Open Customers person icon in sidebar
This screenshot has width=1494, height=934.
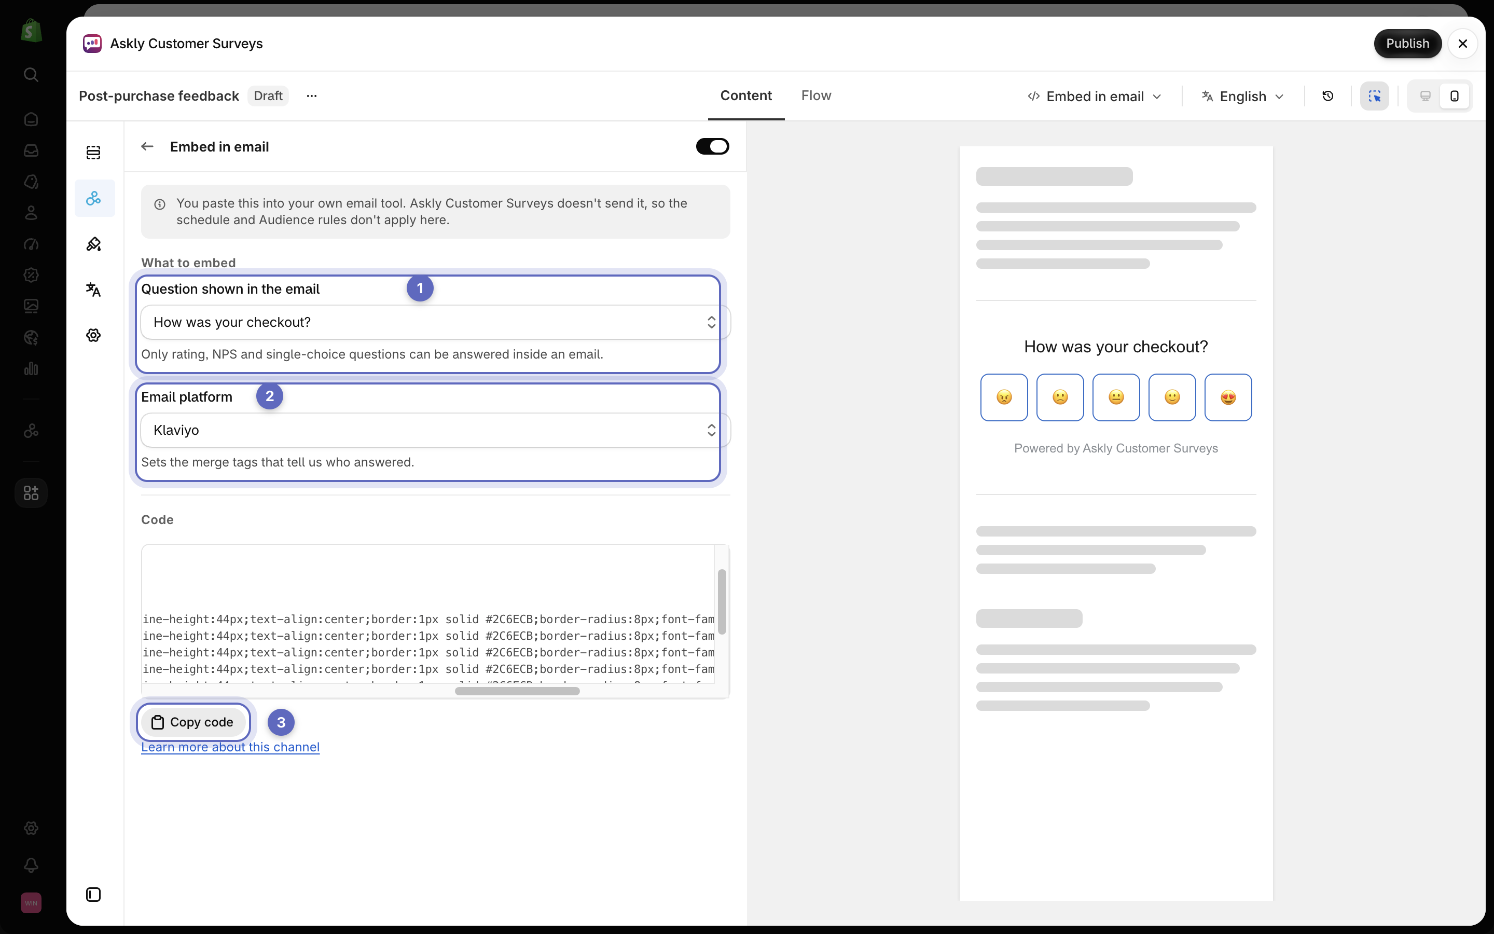31,213
